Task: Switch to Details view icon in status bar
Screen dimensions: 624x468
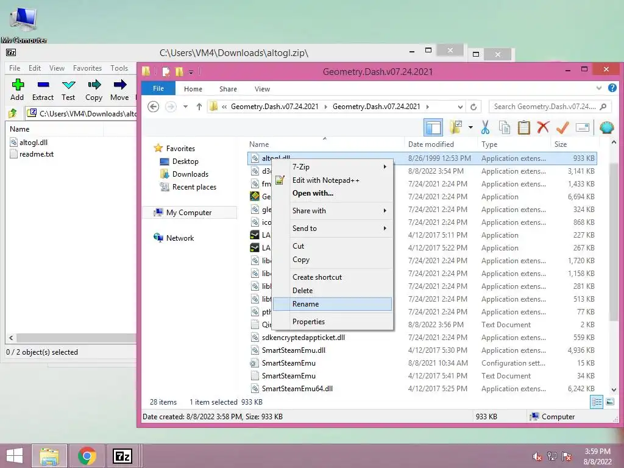Action: (x=597, y=402)
